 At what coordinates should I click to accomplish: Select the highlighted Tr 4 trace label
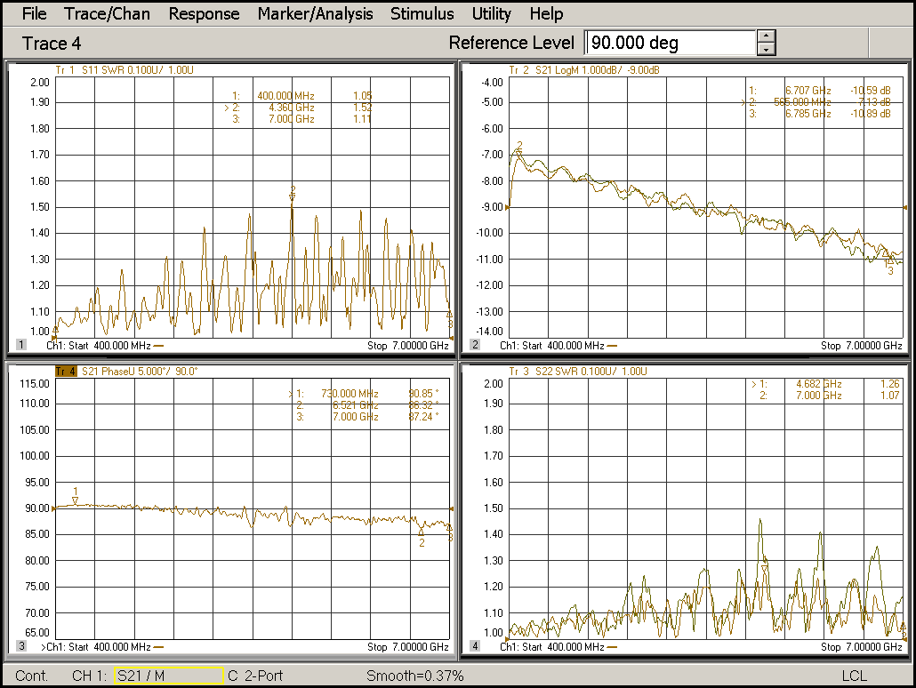tap(64, 371)
